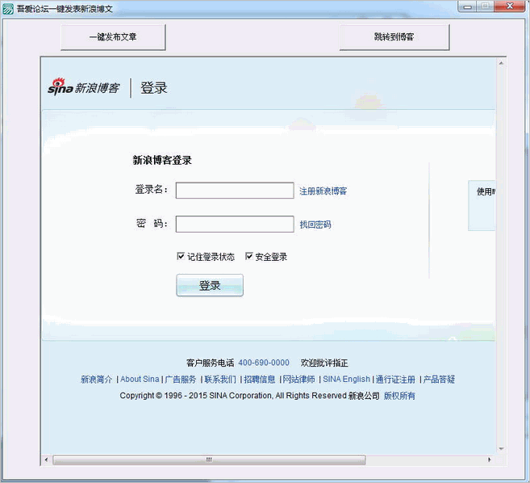Click phone number 400-690-0000
530x483 pixels.
[x=264, y=363]
